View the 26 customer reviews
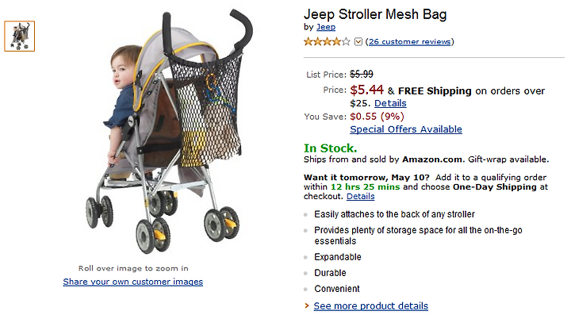This screenshot has height=315, width=571. [410, 42]
